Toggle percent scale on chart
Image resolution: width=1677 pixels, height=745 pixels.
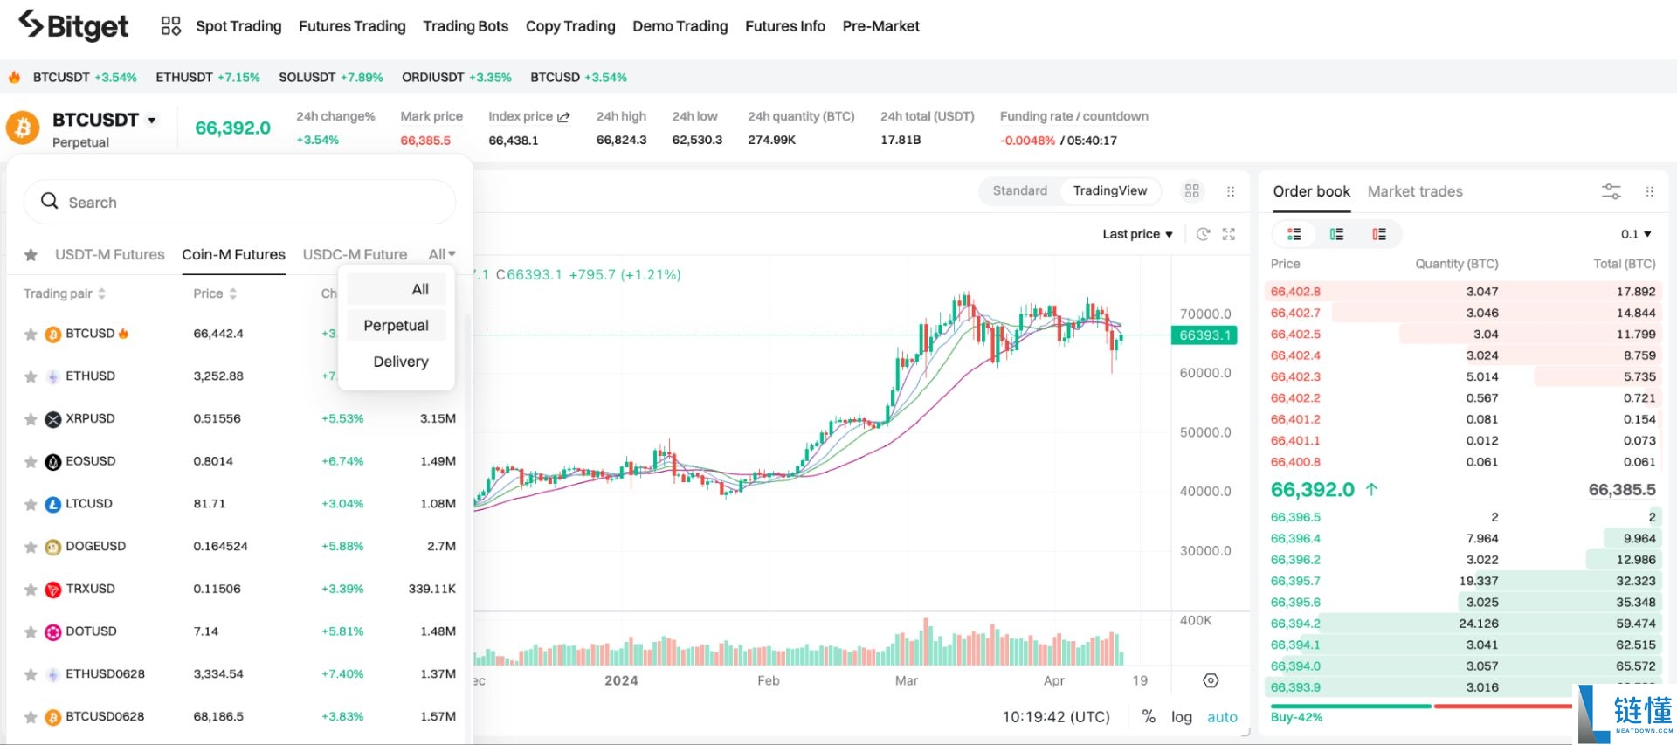coord(1149,716)
